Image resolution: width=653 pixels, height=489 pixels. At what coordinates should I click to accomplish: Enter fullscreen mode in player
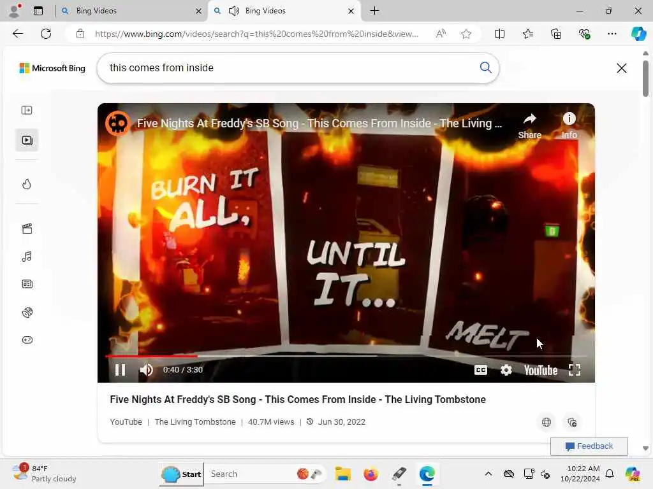575,370
